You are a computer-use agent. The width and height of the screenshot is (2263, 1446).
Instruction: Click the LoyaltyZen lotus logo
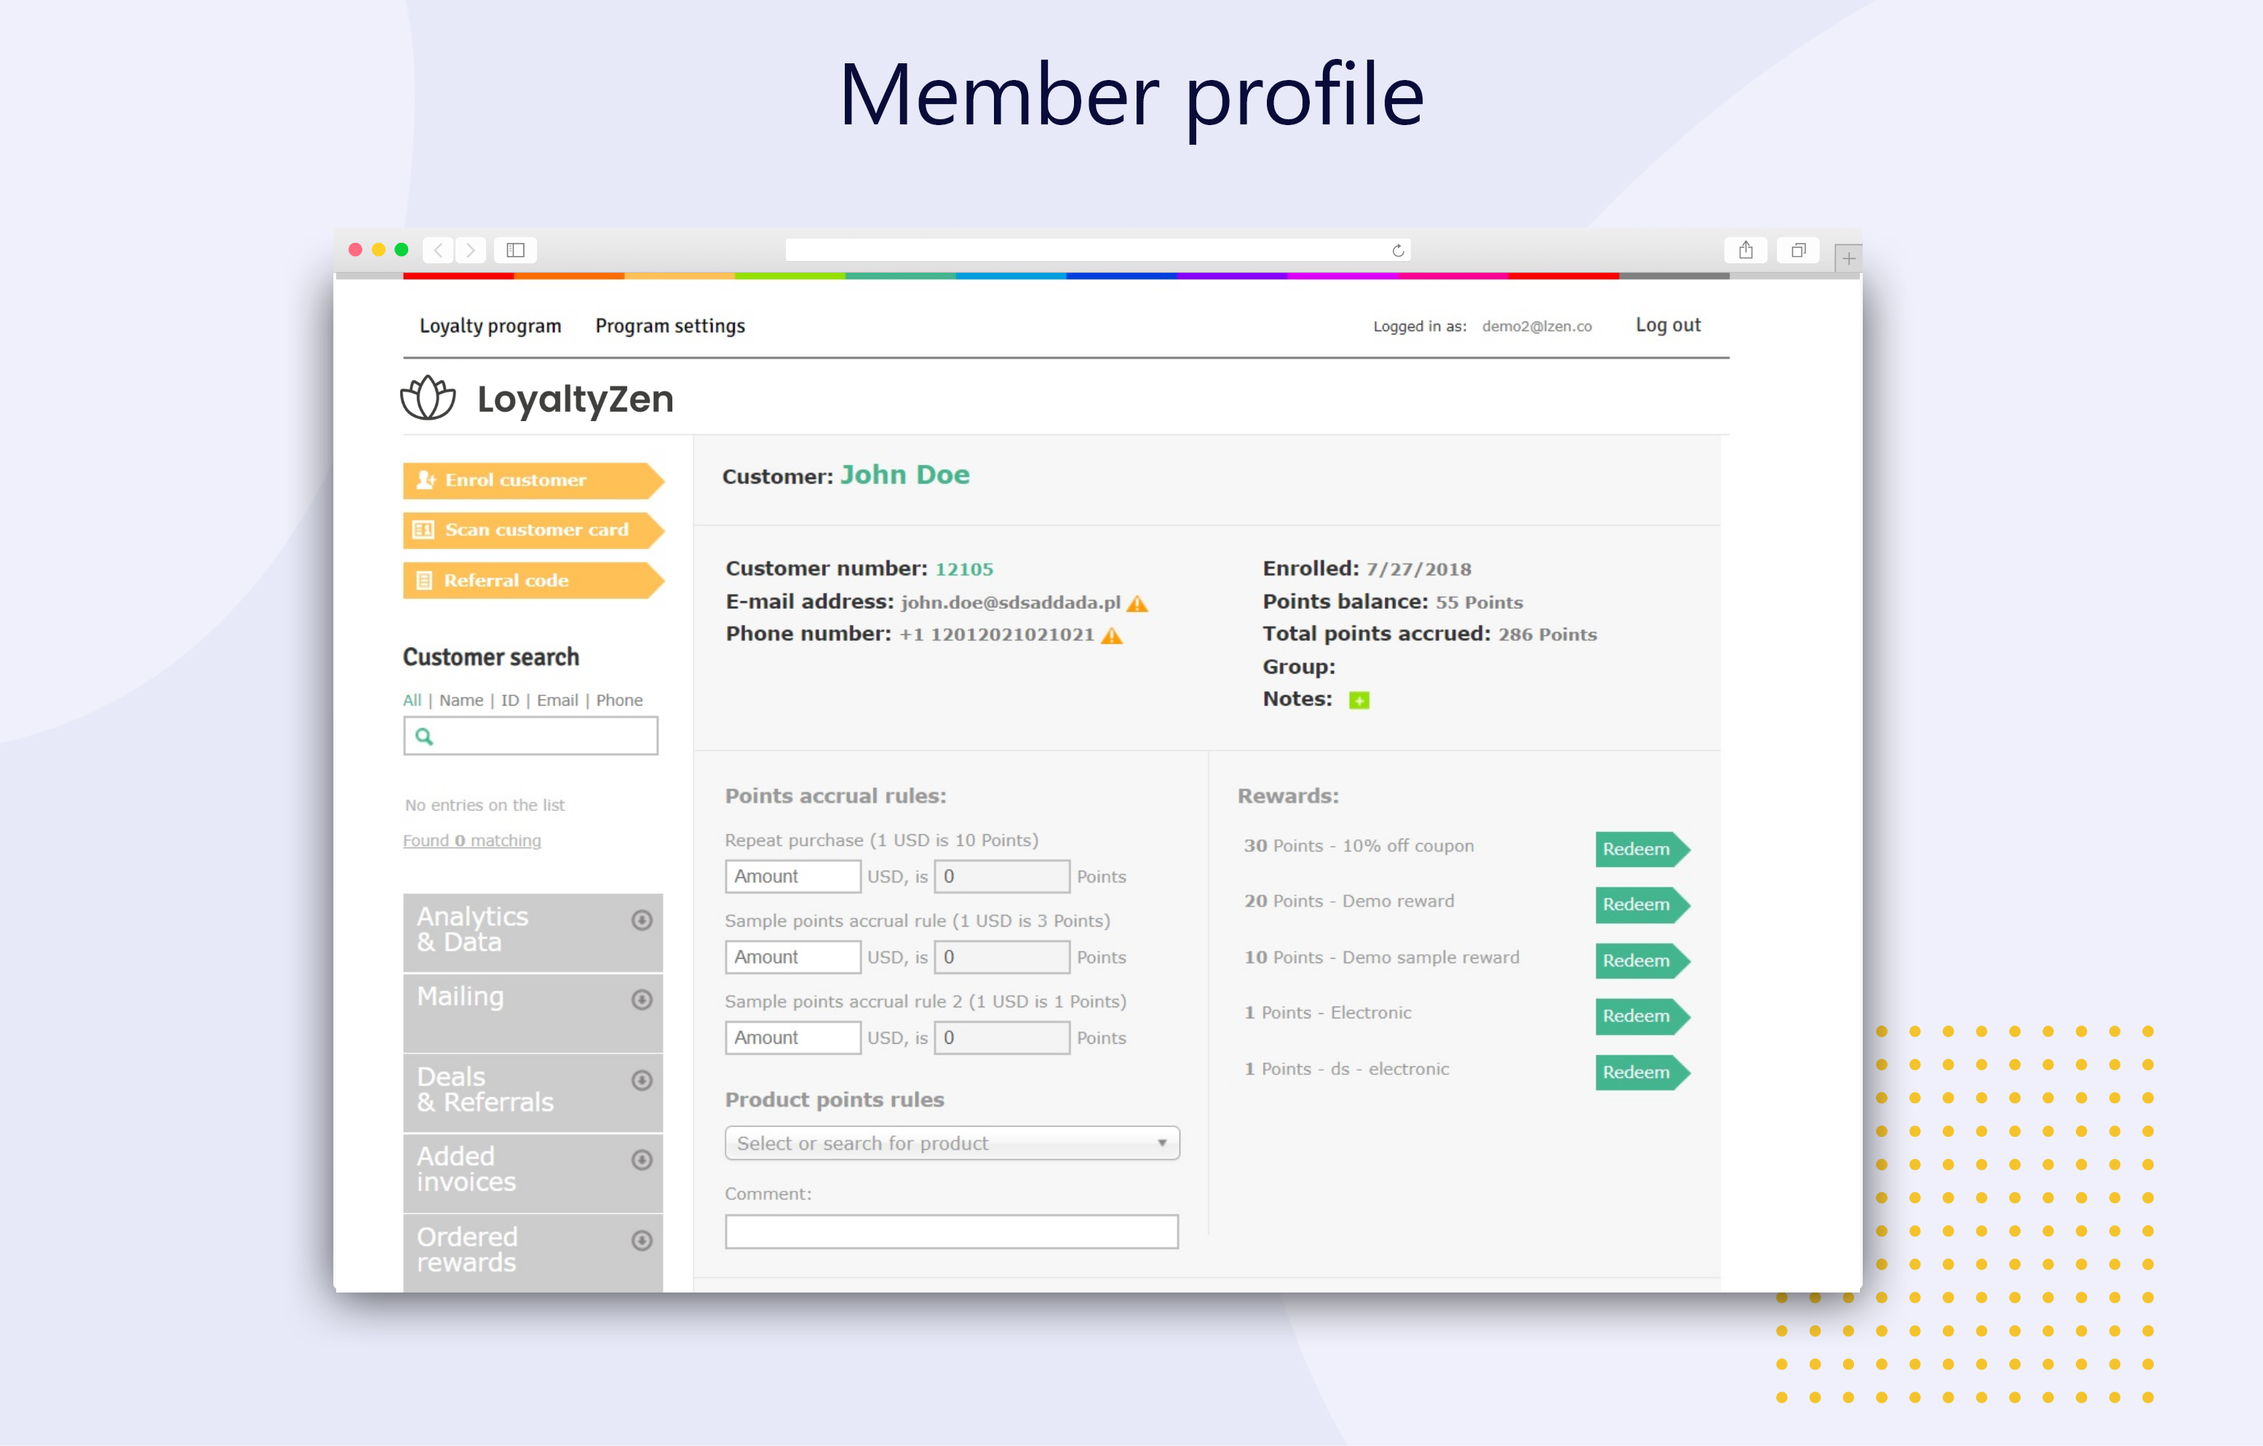tap(428, 399)
